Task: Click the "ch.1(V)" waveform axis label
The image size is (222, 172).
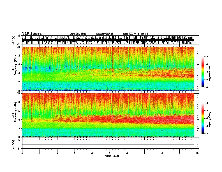Action: (13, 40)
